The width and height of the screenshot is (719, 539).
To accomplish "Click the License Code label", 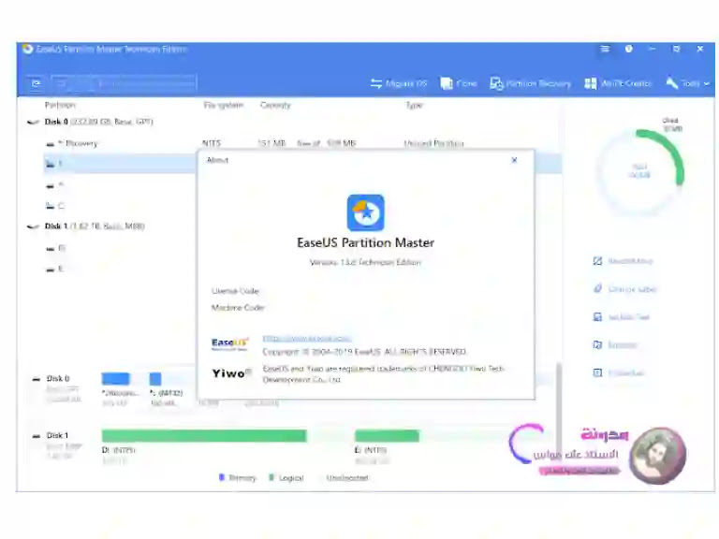I will pyautogui.click(x=235, y=291).
